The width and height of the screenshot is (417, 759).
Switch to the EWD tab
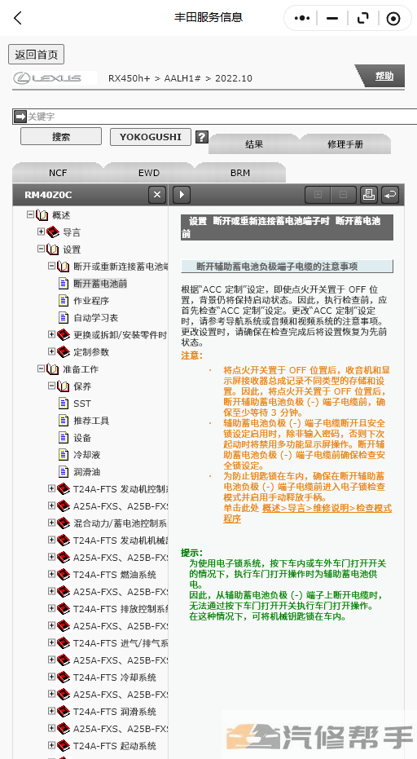[149, 173]
